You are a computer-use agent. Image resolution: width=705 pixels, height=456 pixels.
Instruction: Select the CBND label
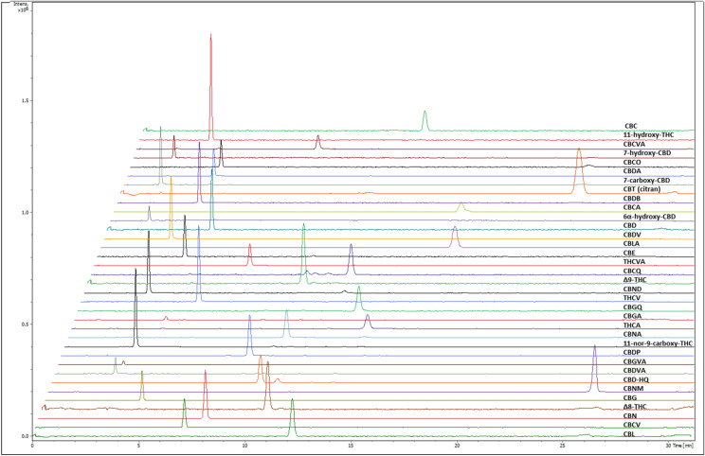[x=632, y=289]
